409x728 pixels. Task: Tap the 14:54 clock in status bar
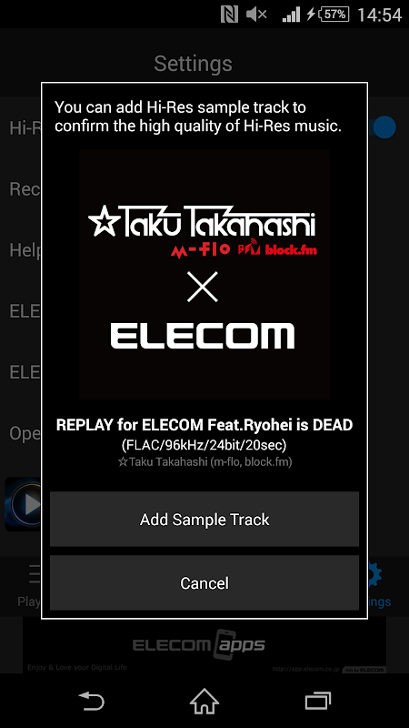coord(379,15)
